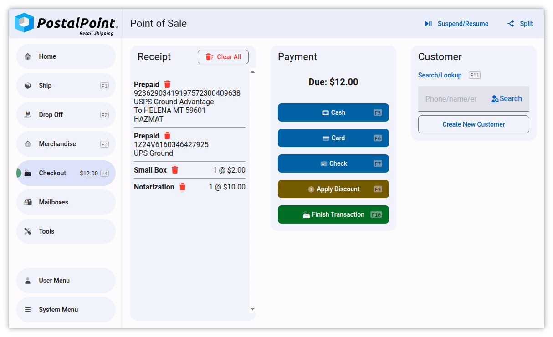This screenshot has width=553, height=337.
Task: Delete the Small Box line with trash icon
Action: (x=175, y=169)
